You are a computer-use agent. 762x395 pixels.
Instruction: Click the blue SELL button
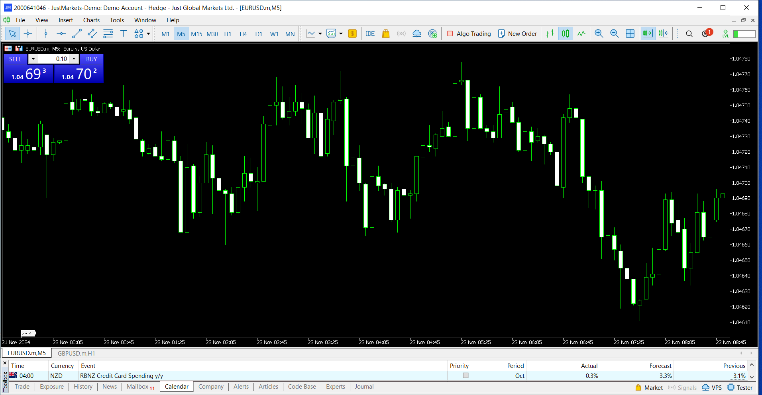coord(15,59)
